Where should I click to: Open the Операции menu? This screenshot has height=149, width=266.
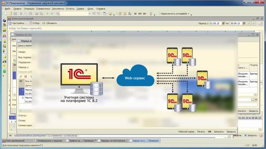[x=29, y=9]
